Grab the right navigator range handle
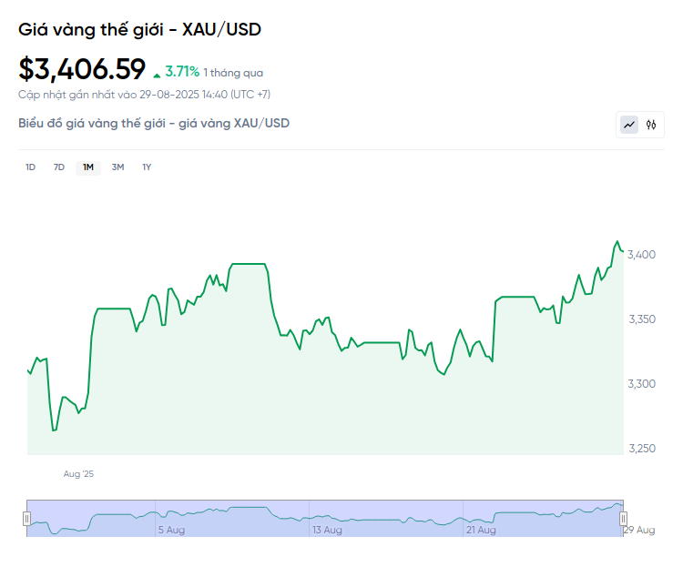The width and height of the screenshot is (683, 577). (624, 518)
